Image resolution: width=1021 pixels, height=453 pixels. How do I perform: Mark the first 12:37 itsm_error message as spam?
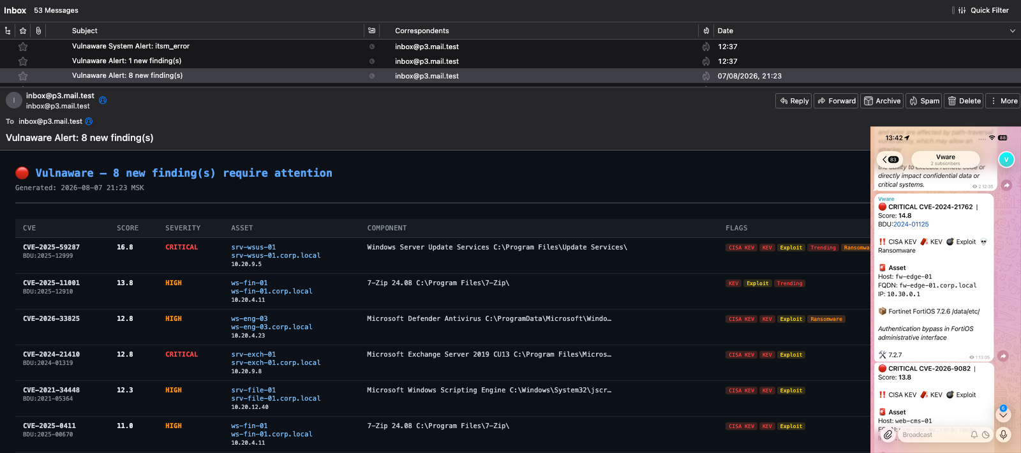[x=706, y=47]
